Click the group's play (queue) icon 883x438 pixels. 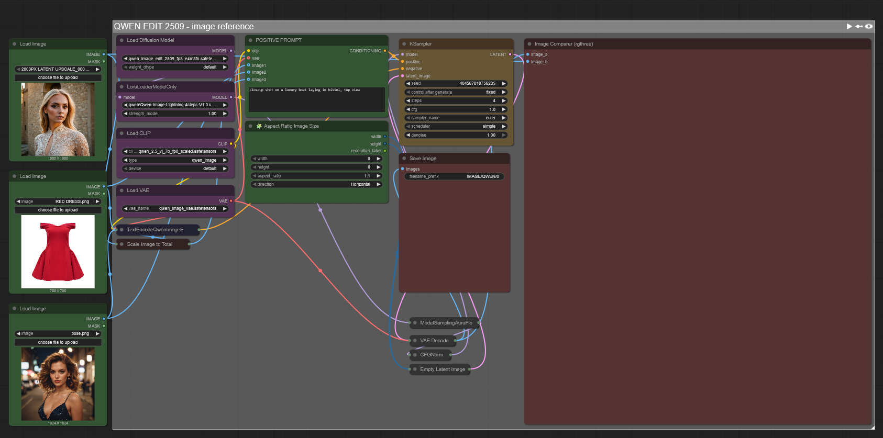pyautogui.click(x=849, y=26)
